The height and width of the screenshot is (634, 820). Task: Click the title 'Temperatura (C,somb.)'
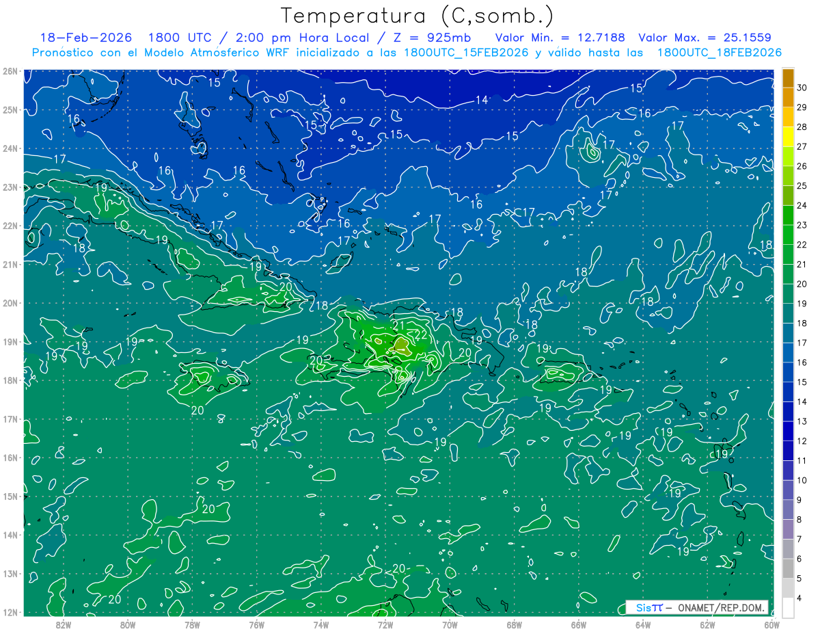point(418,16)
